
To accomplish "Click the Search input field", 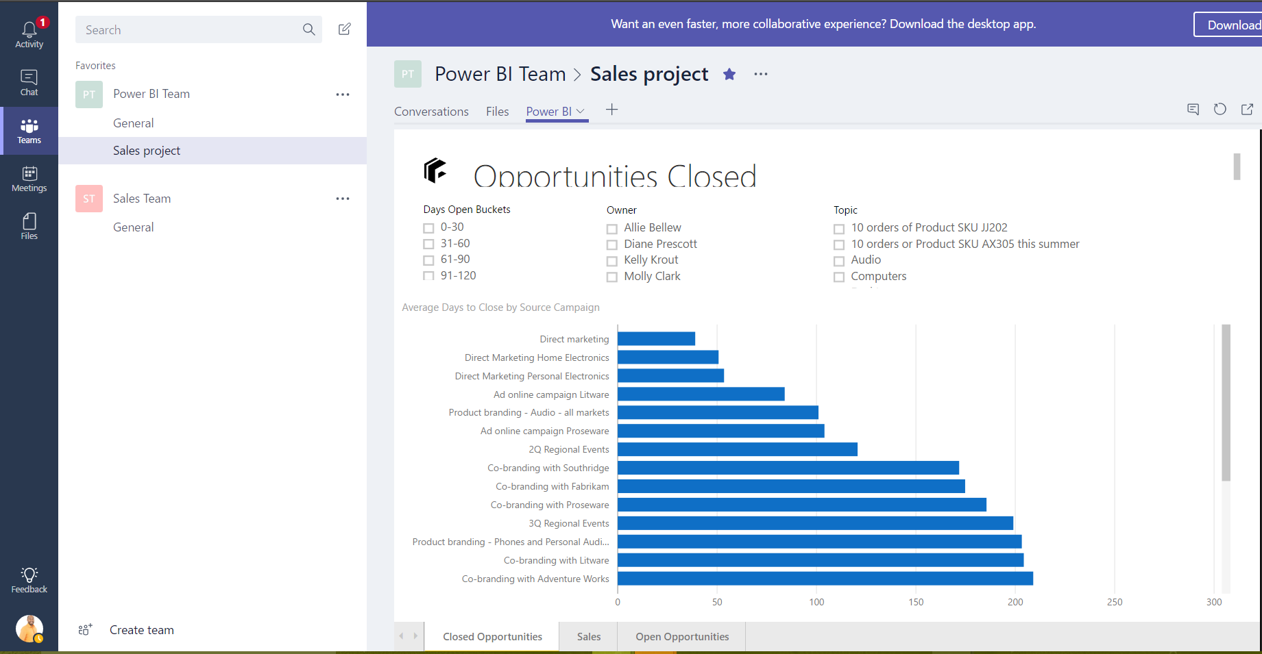I will (199, 29).
